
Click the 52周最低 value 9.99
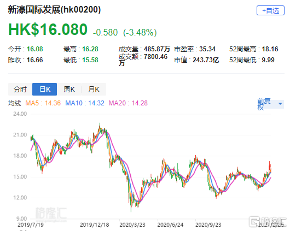click(x=268, y=60)
